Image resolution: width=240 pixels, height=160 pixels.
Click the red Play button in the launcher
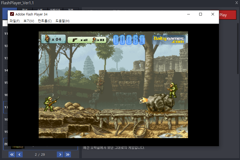[x=228, y=15]
